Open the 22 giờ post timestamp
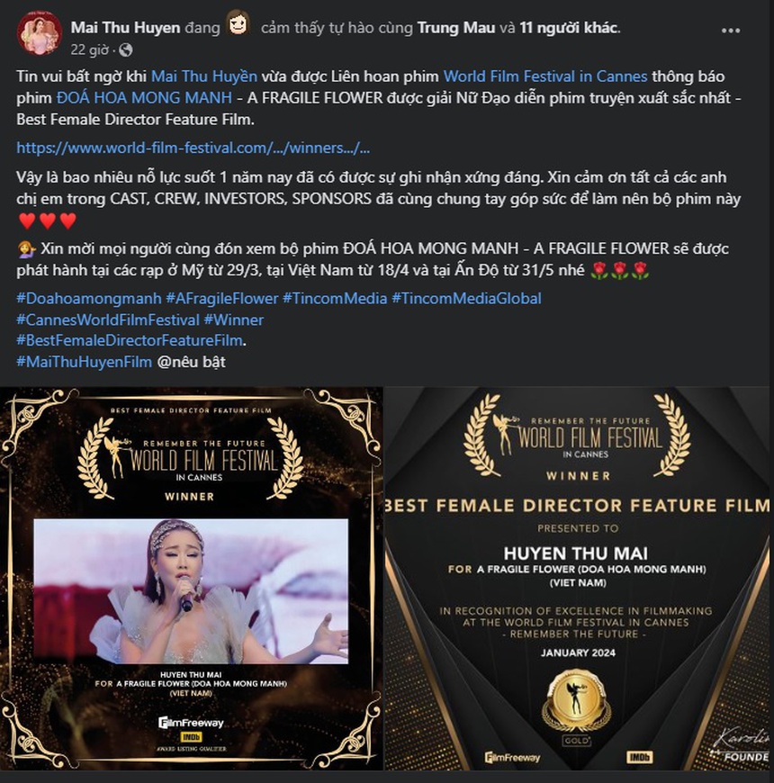The image size is (774, 783). [x=89, y=49]
